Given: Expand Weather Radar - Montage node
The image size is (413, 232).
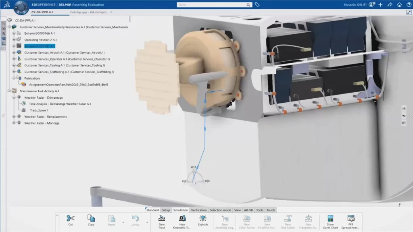Looking at the screenshot, I should pyautogui.click(x=14, y=123).
